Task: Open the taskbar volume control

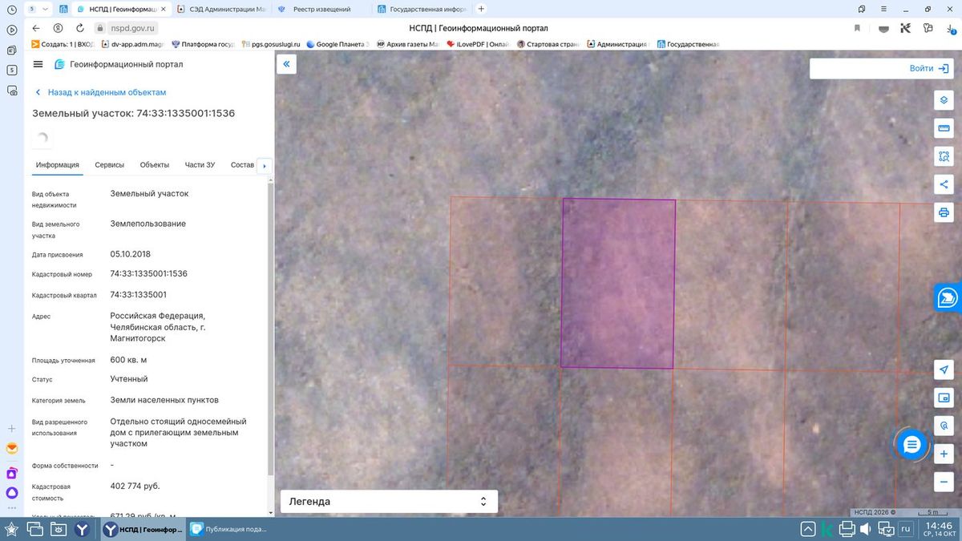Action: coord(867,529)
